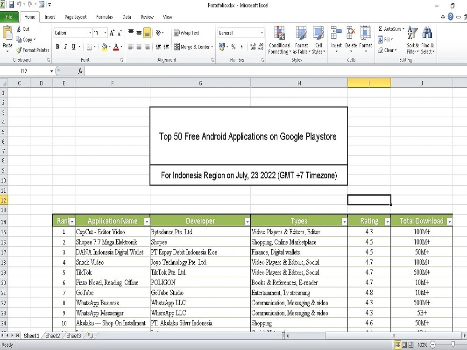Click the Decrease Font Size icon
467x350 pixels.
[120, 33]
